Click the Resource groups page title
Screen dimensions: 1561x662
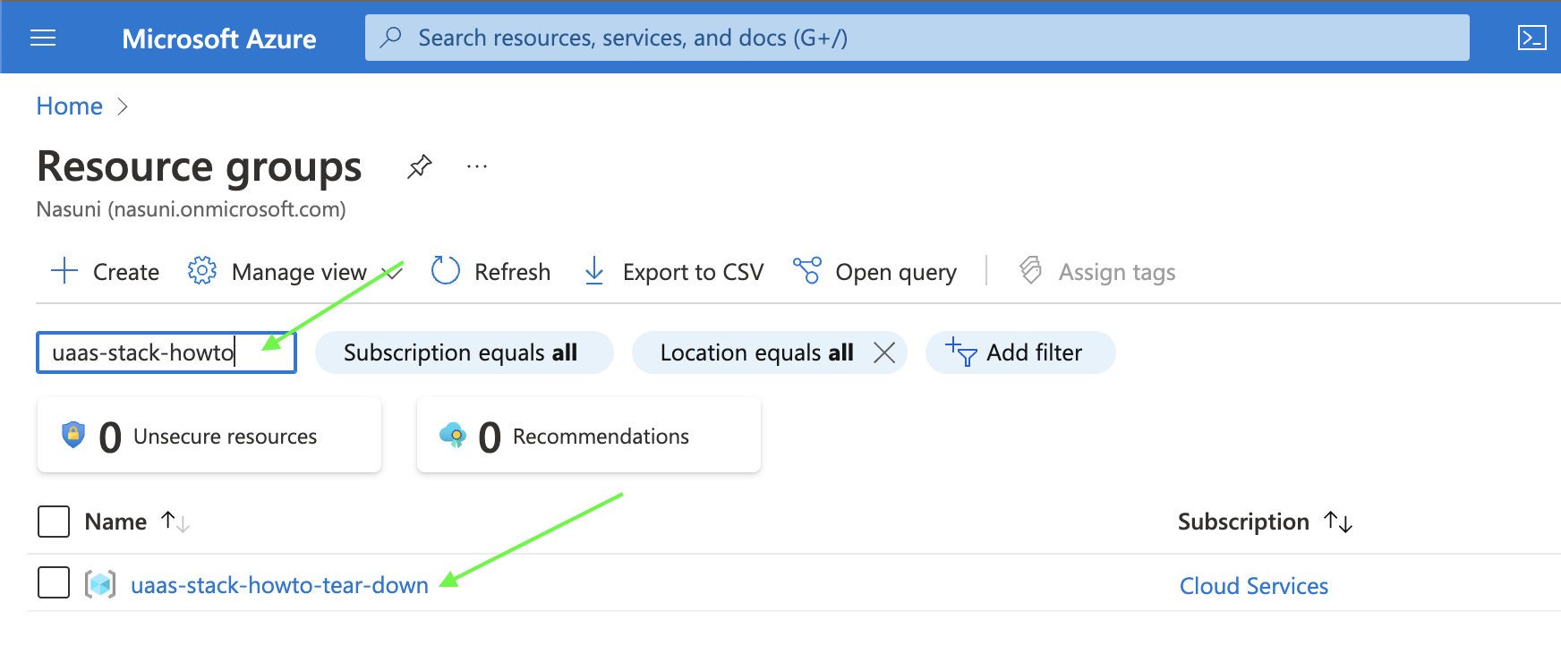[200, 167]
